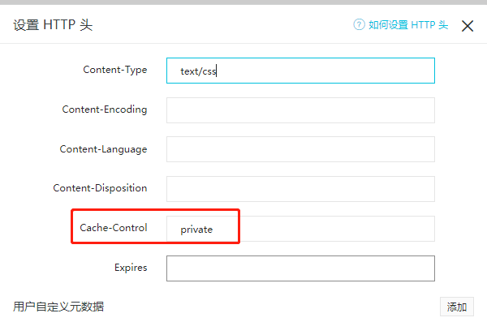487x322 pixels.
Task: Click the question mark help icon
Action: coord(359,24)
